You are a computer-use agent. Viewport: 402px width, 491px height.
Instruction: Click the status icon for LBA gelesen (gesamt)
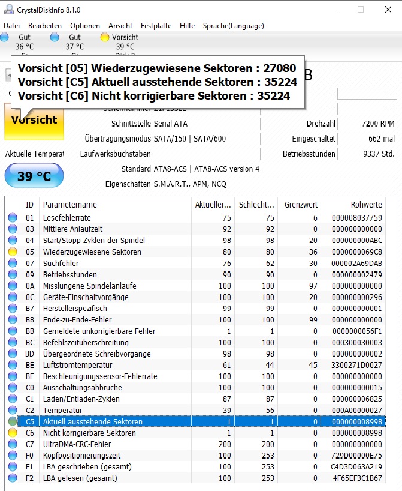(13, 478)
